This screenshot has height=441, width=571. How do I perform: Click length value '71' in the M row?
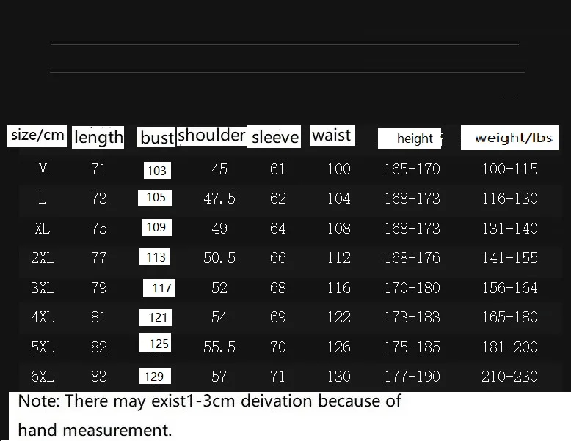coord(98,169)
